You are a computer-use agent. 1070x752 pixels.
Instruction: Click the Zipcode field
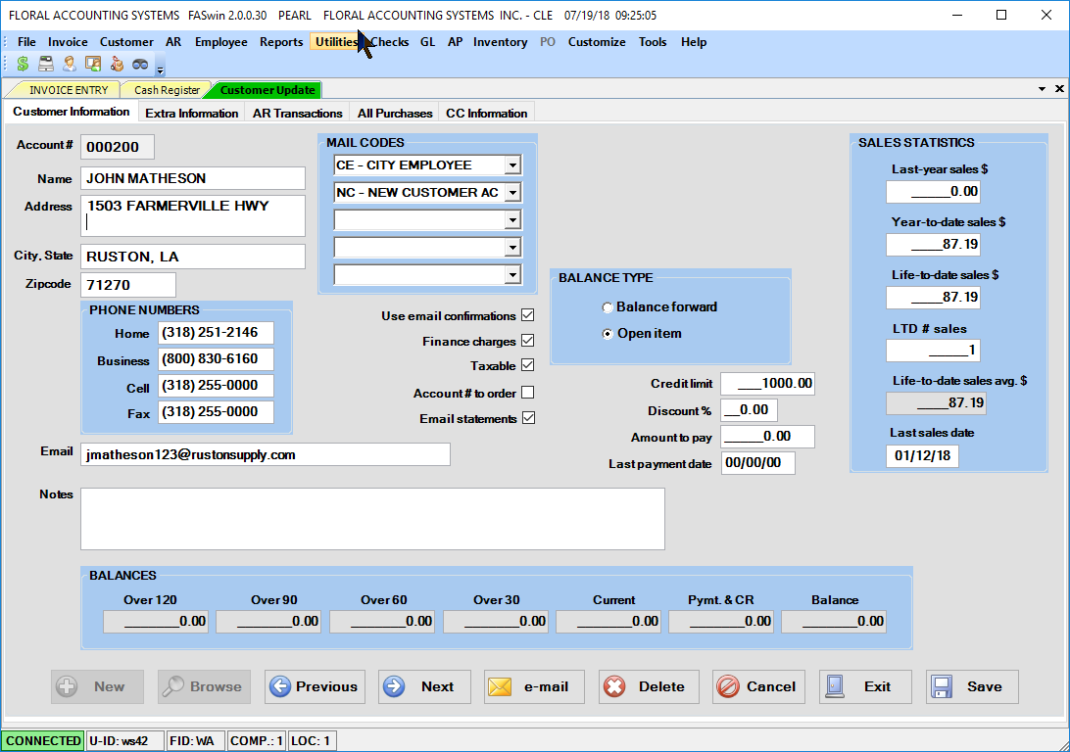127,285
